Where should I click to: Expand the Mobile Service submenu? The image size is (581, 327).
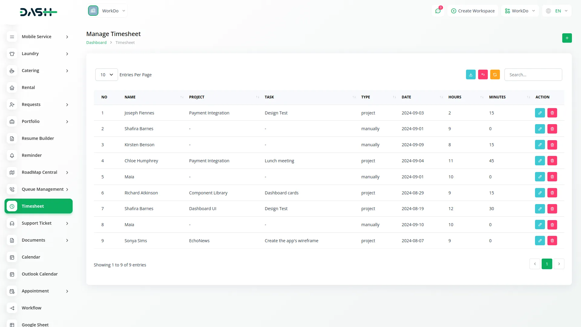(x=67, y=37)
